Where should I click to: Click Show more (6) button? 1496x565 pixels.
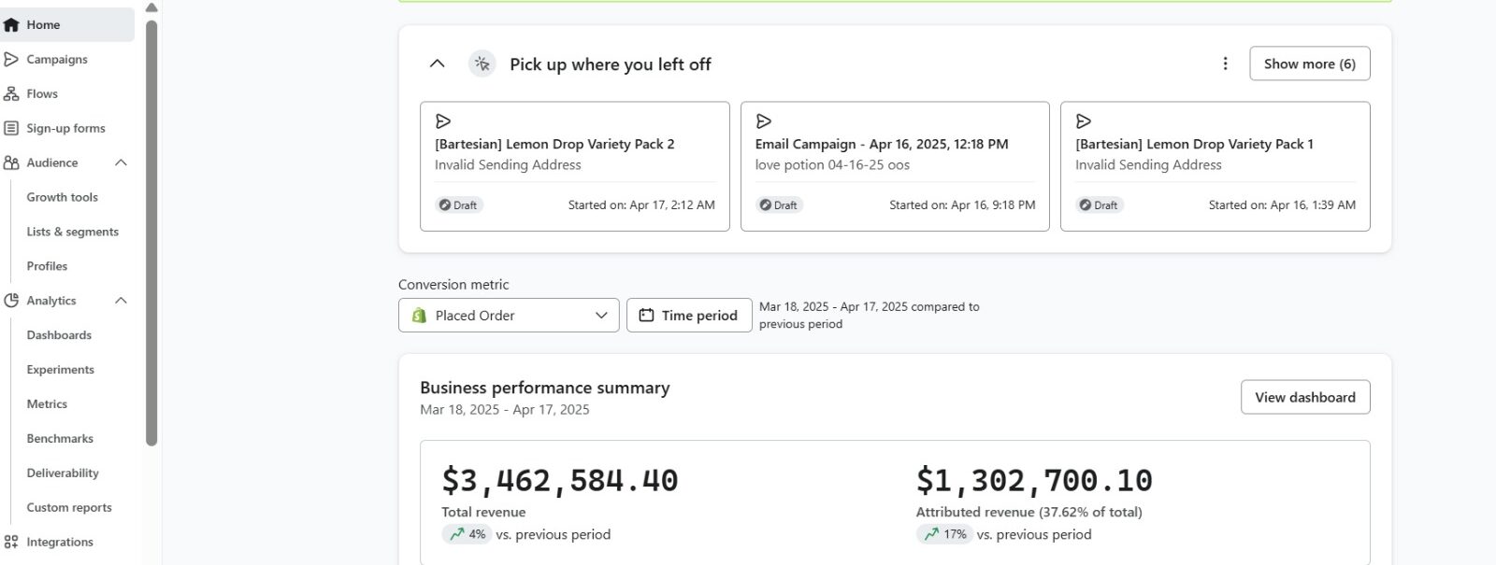[1309, 64]
